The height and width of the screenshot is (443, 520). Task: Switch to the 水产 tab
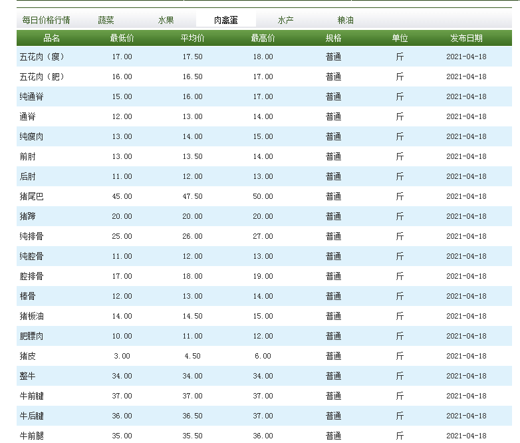click(285, 20)
